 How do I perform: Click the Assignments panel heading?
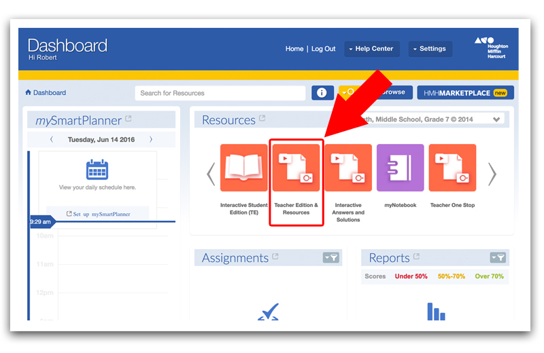point(235,258)
